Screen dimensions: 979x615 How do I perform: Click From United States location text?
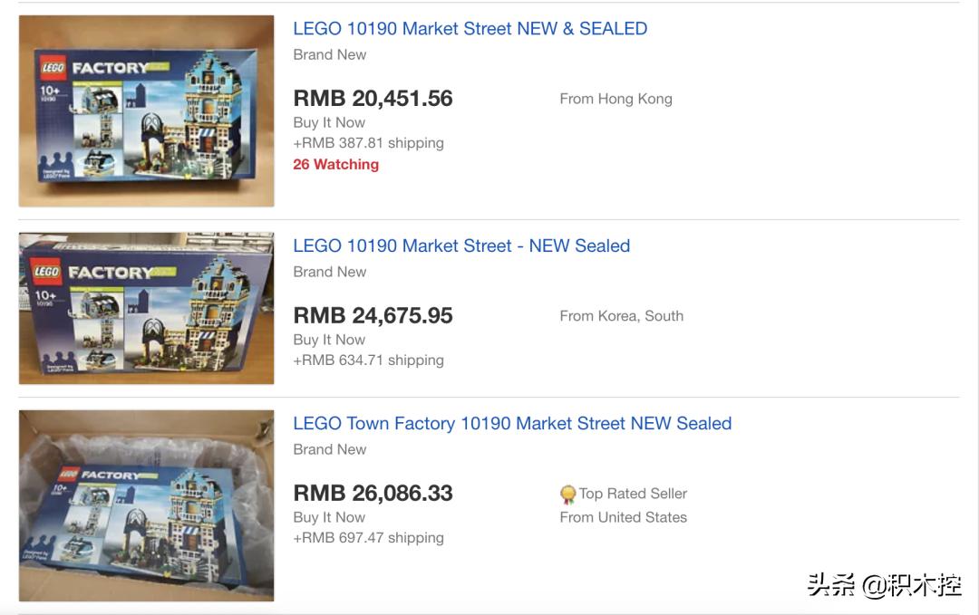click(x=624, y=517)
